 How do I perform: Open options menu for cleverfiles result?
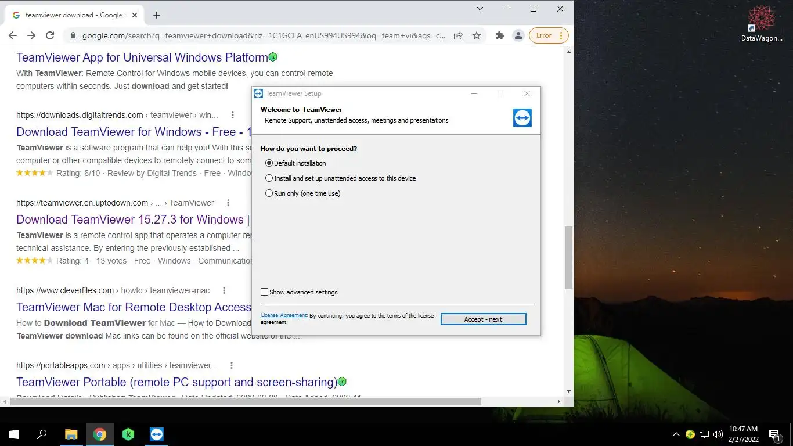224,290
